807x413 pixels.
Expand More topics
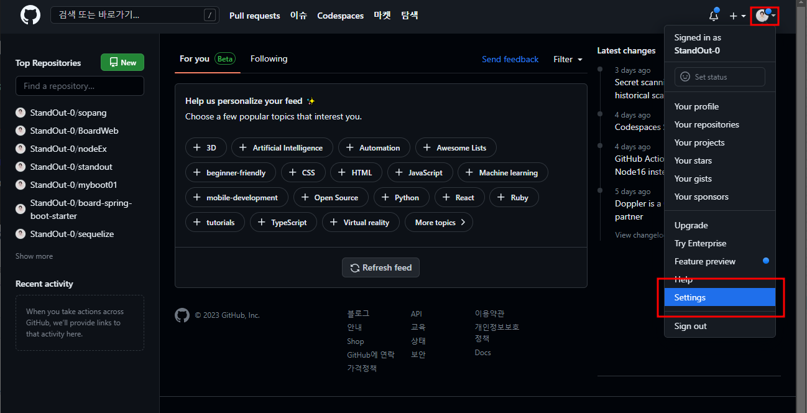(x=439, y=222)
